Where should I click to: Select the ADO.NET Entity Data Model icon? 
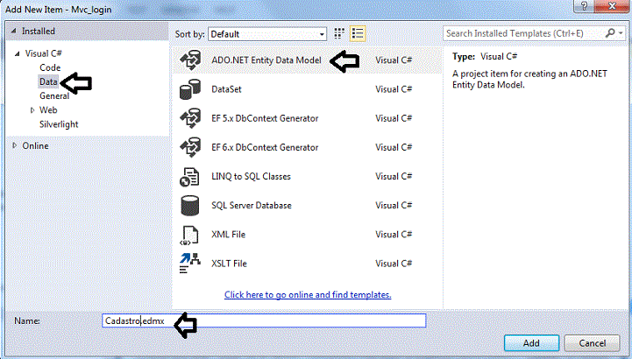click(190, 60)
